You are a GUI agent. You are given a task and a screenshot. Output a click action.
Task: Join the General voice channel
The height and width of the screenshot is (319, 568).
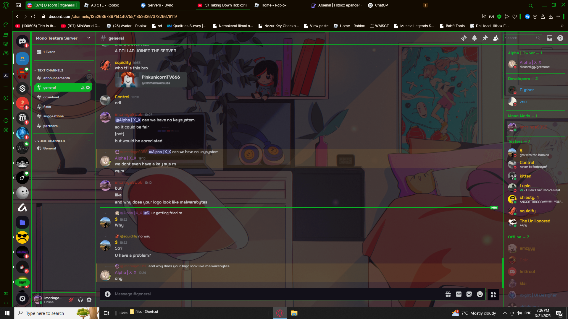(x=49, y=148)
